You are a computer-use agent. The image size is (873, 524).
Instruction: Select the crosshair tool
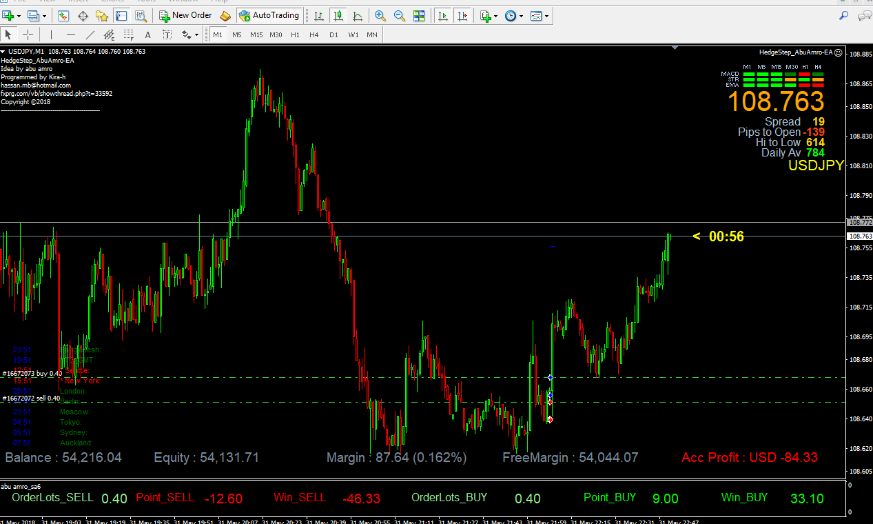(28, 34)
